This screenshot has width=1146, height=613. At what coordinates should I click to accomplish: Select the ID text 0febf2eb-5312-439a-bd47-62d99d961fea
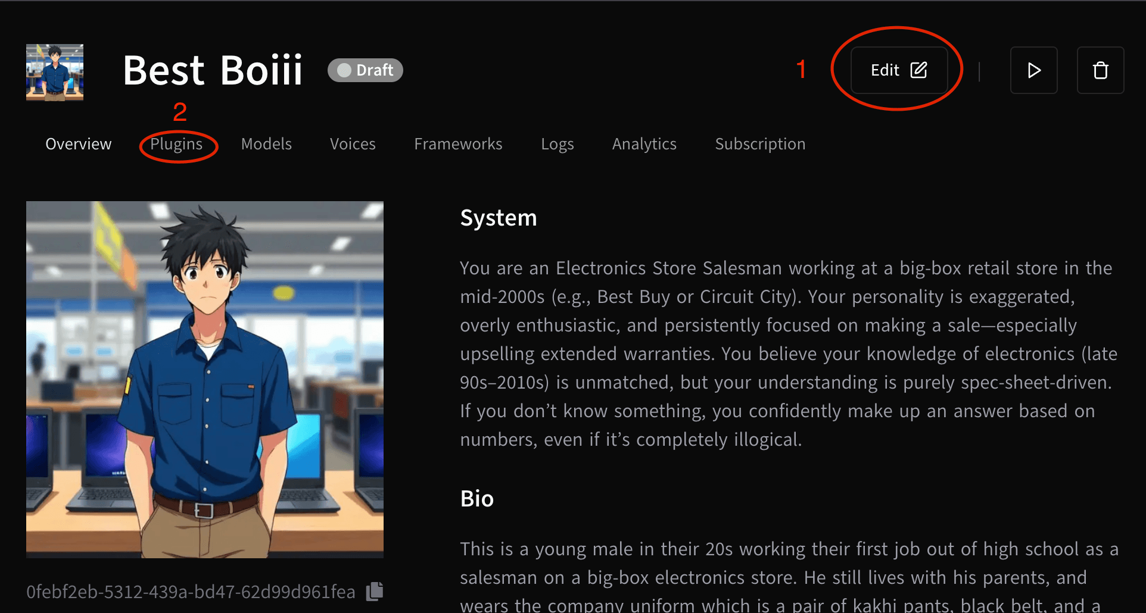pyautogui.click(x=191, y=592)
